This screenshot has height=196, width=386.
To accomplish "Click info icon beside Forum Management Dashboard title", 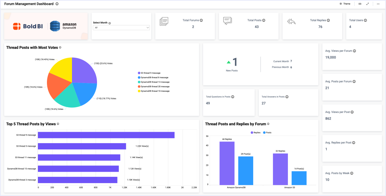I will click(x=57, y=4).
